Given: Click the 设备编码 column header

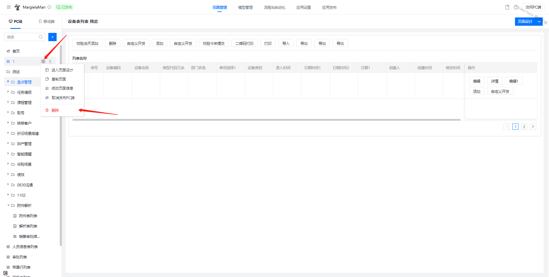Looking at the screenshot, I should coord(118,68).
